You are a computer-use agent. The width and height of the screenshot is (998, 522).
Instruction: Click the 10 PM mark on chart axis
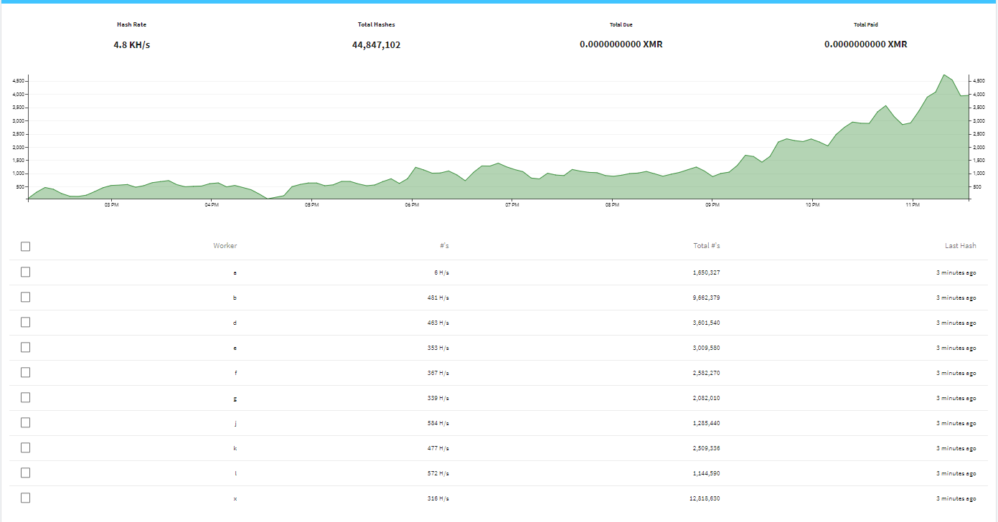[812, 205]
